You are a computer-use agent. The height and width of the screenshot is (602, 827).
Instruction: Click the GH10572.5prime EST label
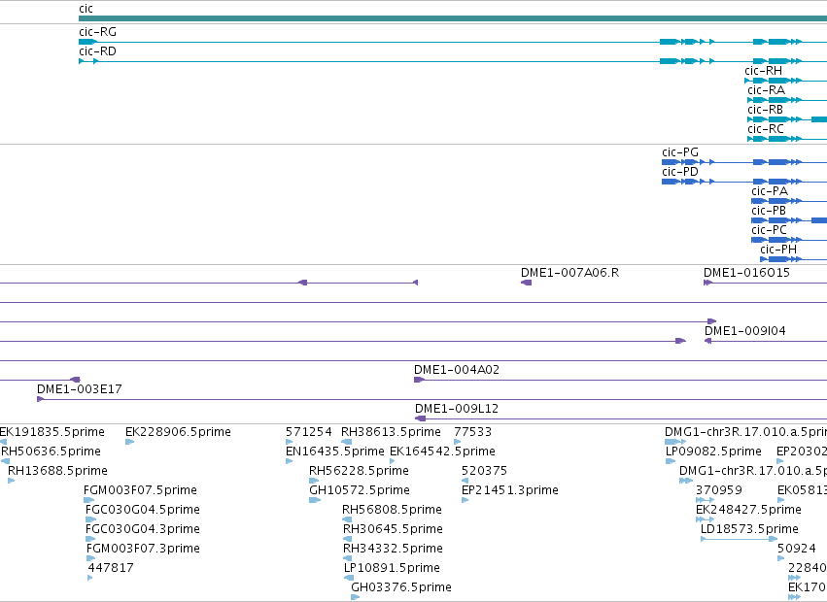coord(360,490)
